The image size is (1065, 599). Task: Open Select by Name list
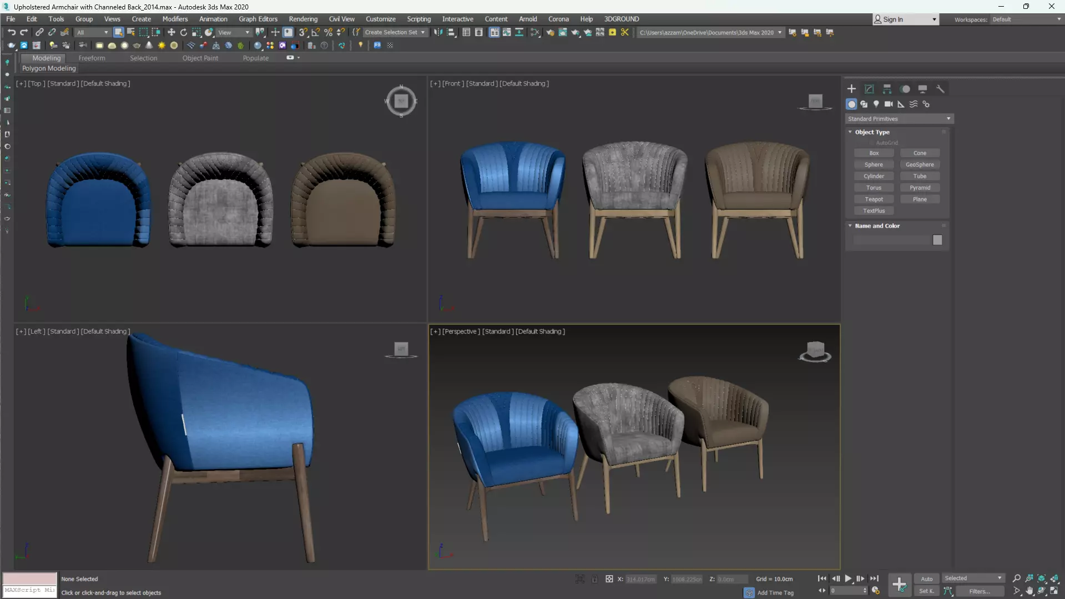131,32
